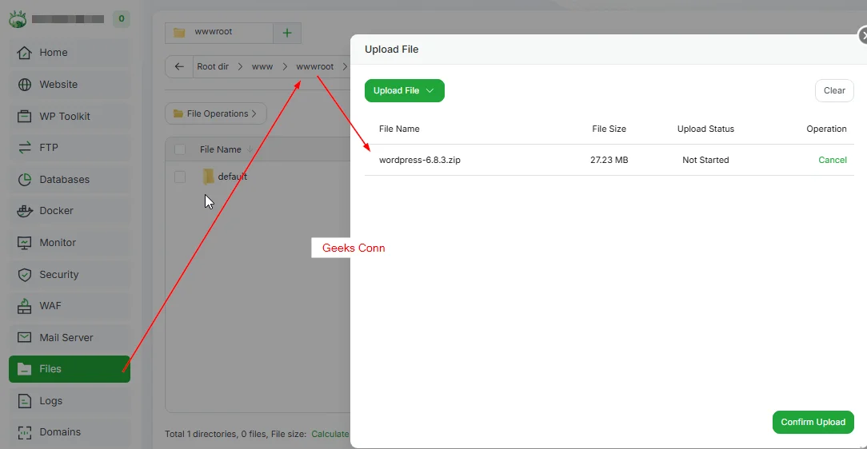
Task: Click the wordpress-6.8.3.zip file name
Action: point(420,160)
